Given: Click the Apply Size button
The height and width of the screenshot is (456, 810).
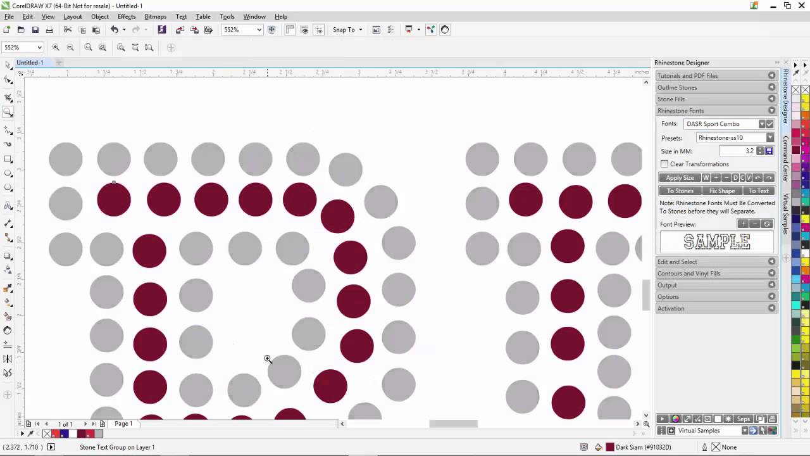Looking at the screenshot, I should [680, 178].
